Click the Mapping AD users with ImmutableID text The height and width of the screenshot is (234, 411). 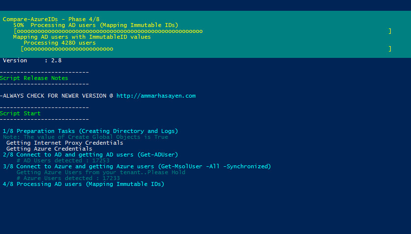click(82, 37)
